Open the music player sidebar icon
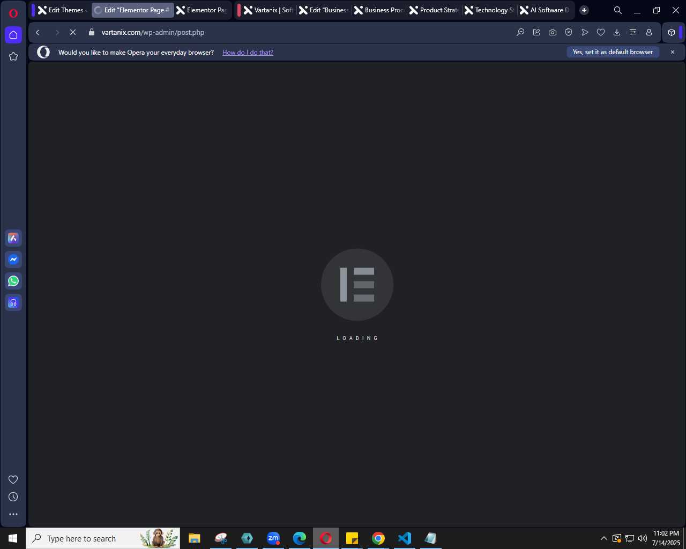 [13, 302]
